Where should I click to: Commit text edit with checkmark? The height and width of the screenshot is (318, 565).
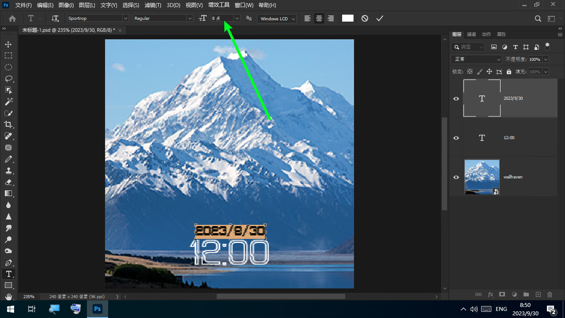point(380,19)
